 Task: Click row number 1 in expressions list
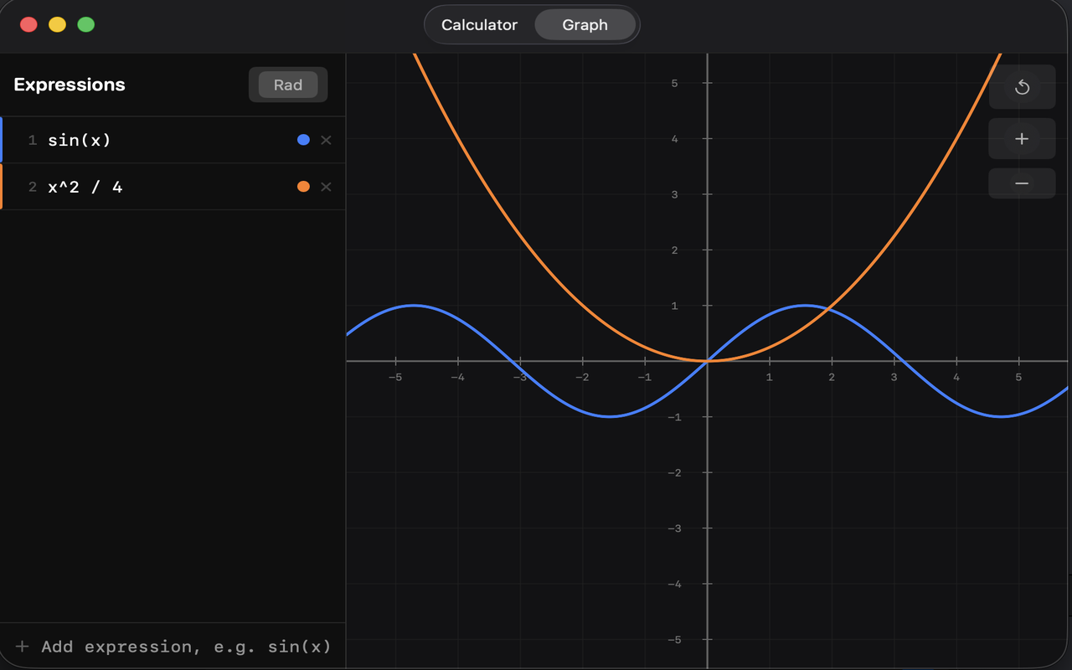pyautogui.click(x=33, y=140)
